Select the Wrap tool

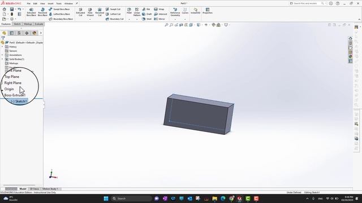(159, 9)
